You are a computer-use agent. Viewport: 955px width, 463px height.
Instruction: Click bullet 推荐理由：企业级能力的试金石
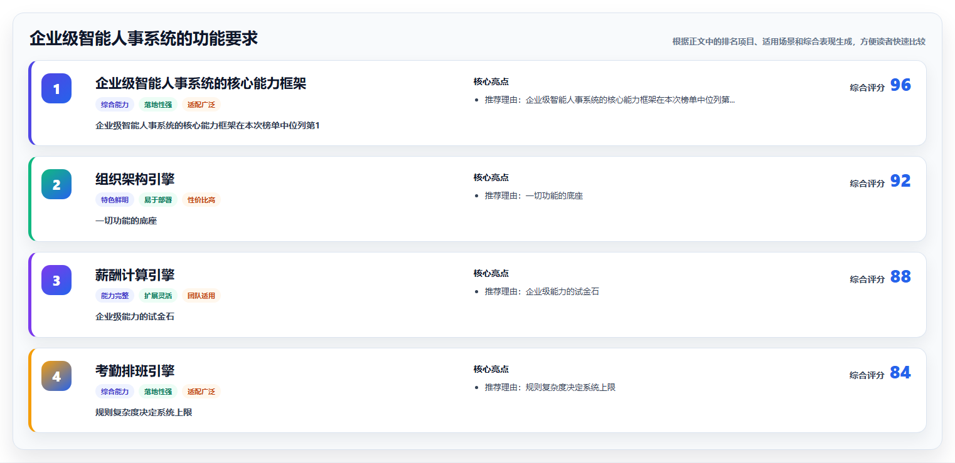[x=542, y=291]
